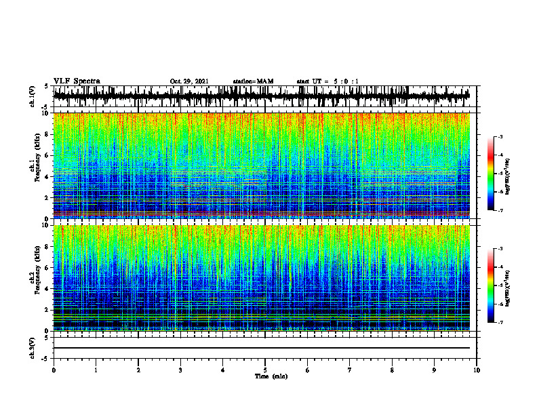The height and width of the screenshot is (415, 537).
Task: Click time axis tick label "3"
Action: coord(180,370)
